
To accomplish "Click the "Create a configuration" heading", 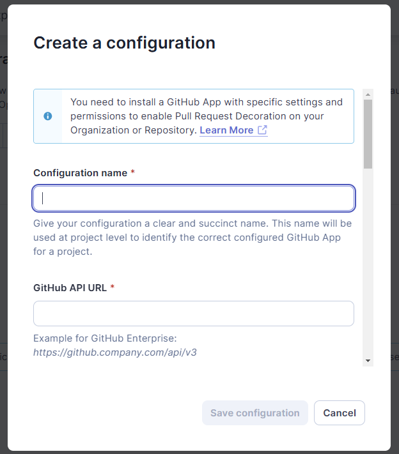I will click(124, 43).
